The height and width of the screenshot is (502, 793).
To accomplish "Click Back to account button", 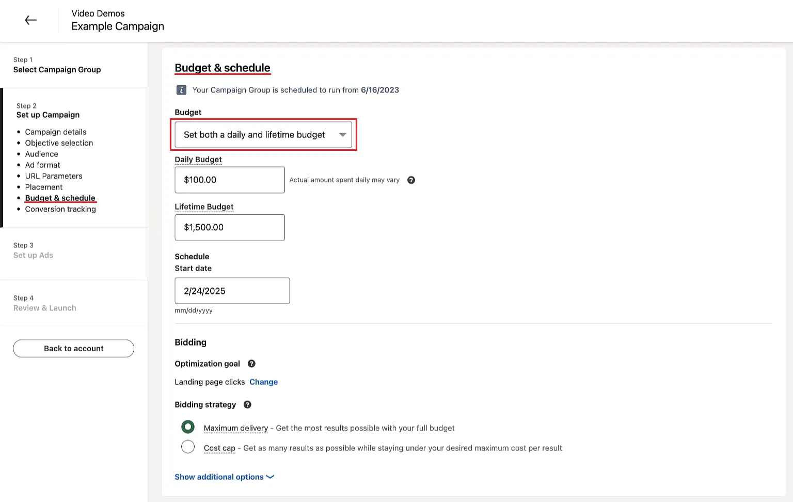I will [73, 349].
